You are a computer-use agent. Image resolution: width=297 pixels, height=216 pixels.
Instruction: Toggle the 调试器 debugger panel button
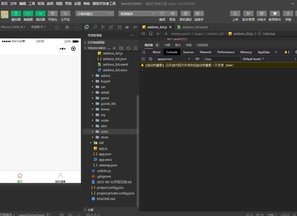40,14
